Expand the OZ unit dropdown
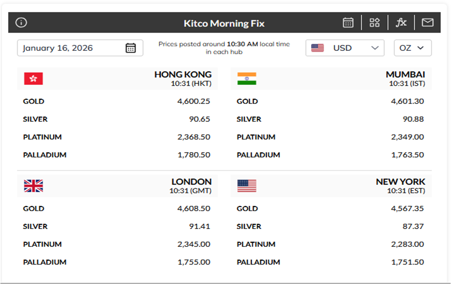Screen dimensions: 451x284 point(413,48)
